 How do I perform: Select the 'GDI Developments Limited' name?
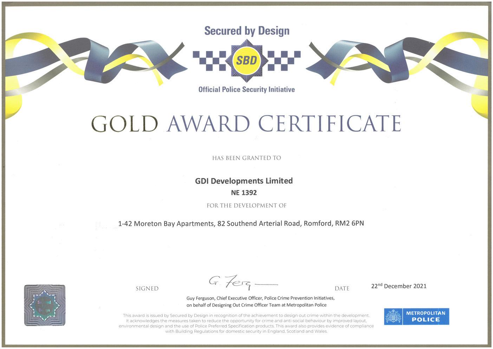point(244,181)
